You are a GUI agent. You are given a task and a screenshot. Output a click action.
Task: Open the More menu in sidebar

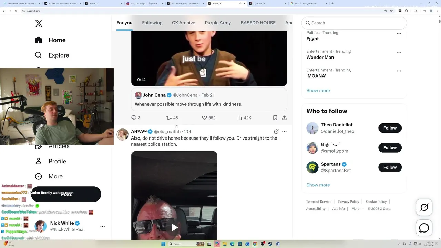(49, 176)
